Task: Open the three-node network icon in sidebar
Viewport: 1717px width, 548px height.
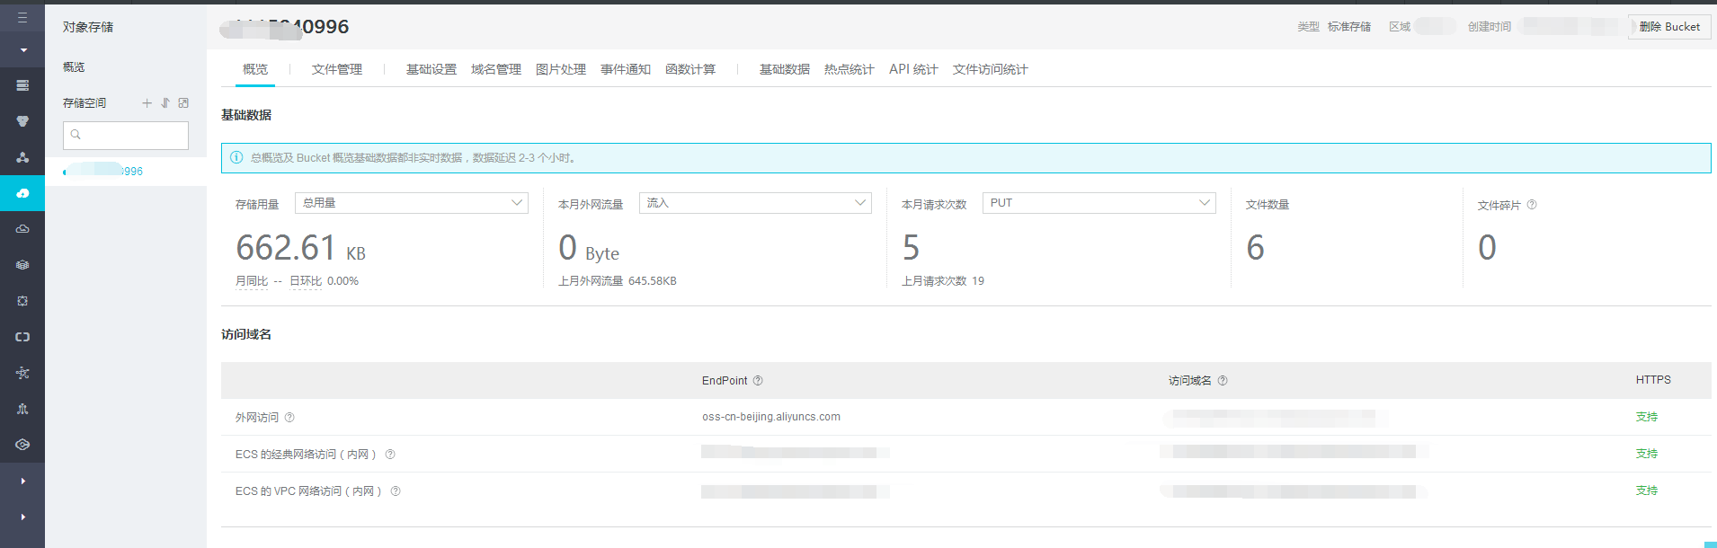Action: click(22, 157)
